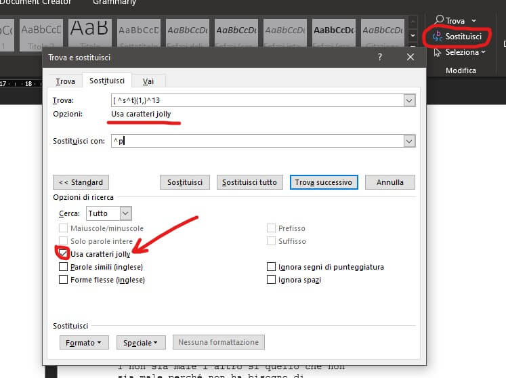Click the Trova successivo button
Viewport: 506px width, 378px height.
323,182
